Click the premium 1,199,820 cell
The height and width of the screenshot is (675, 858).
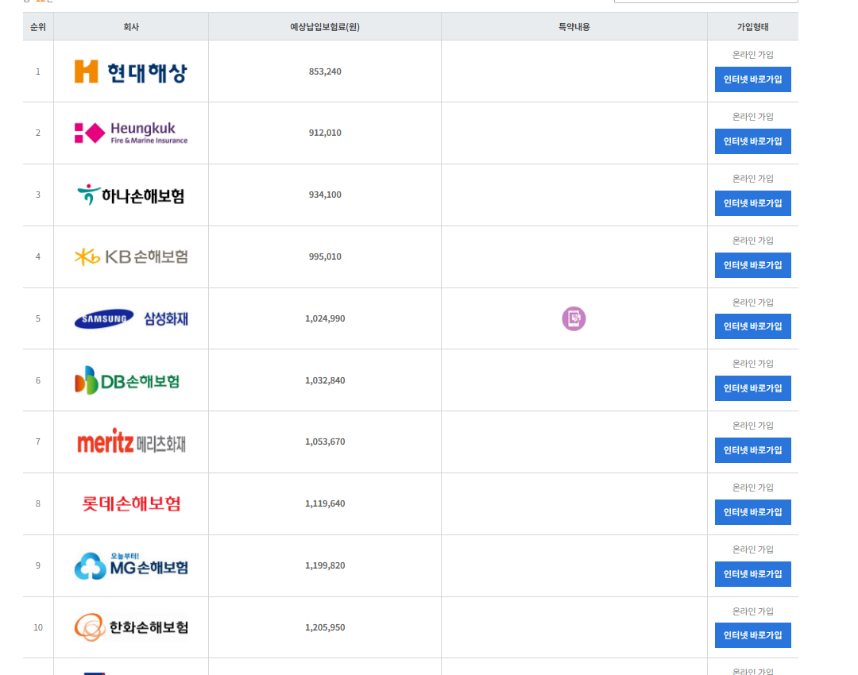[324, 565]
